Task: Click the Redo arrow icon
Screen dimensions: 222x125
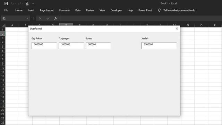Action: [19, 3]
